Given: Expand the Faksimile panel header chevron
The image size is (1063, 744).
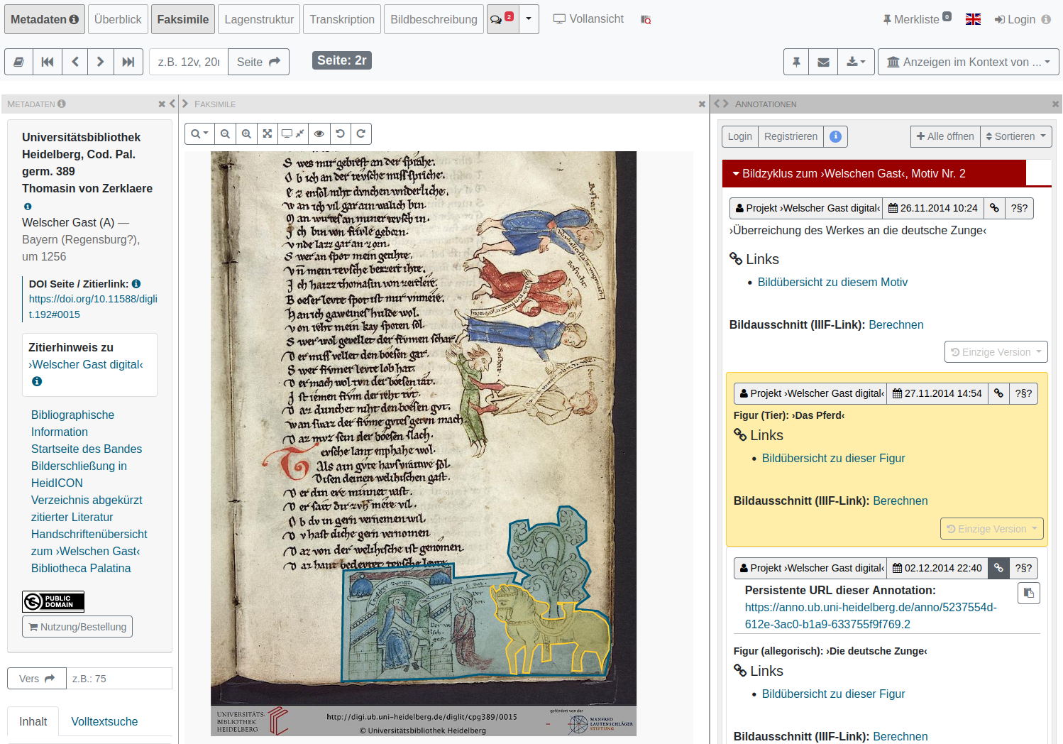Looking at the screenshot, I should [185, 104].
